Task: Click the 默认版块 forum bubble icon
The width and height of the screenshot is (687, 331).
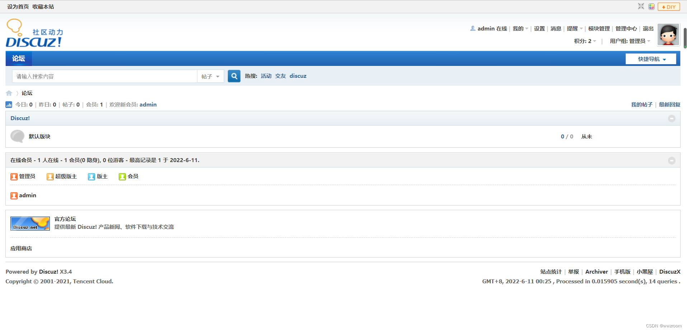Action: [17, 136]
